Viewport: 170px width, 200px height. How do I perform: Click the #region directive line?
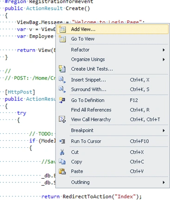tap(49, 2)
